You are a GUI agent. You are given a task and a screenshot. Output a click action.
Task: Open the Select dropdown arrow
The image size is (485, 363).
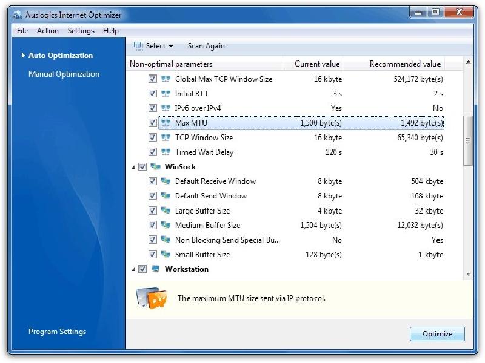click(x=171, y=47)
